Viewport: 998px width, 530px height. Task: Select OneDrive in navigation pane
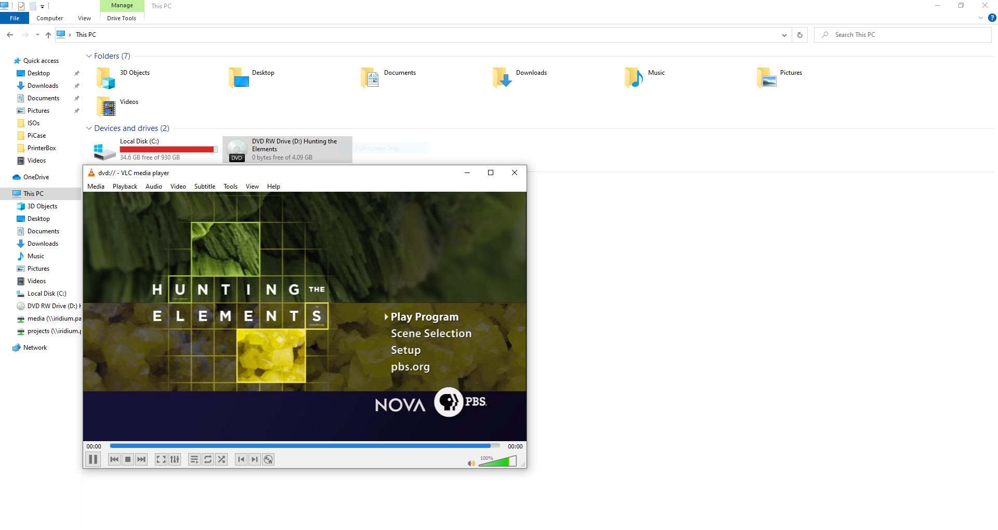pos(36,177)
